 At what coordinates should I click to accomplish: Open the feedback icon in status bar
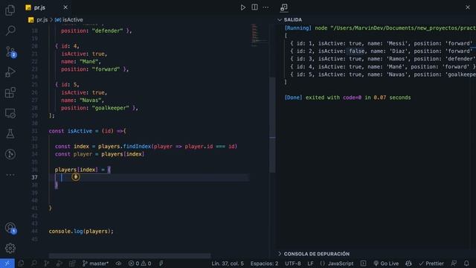click(x=454, y=264)
